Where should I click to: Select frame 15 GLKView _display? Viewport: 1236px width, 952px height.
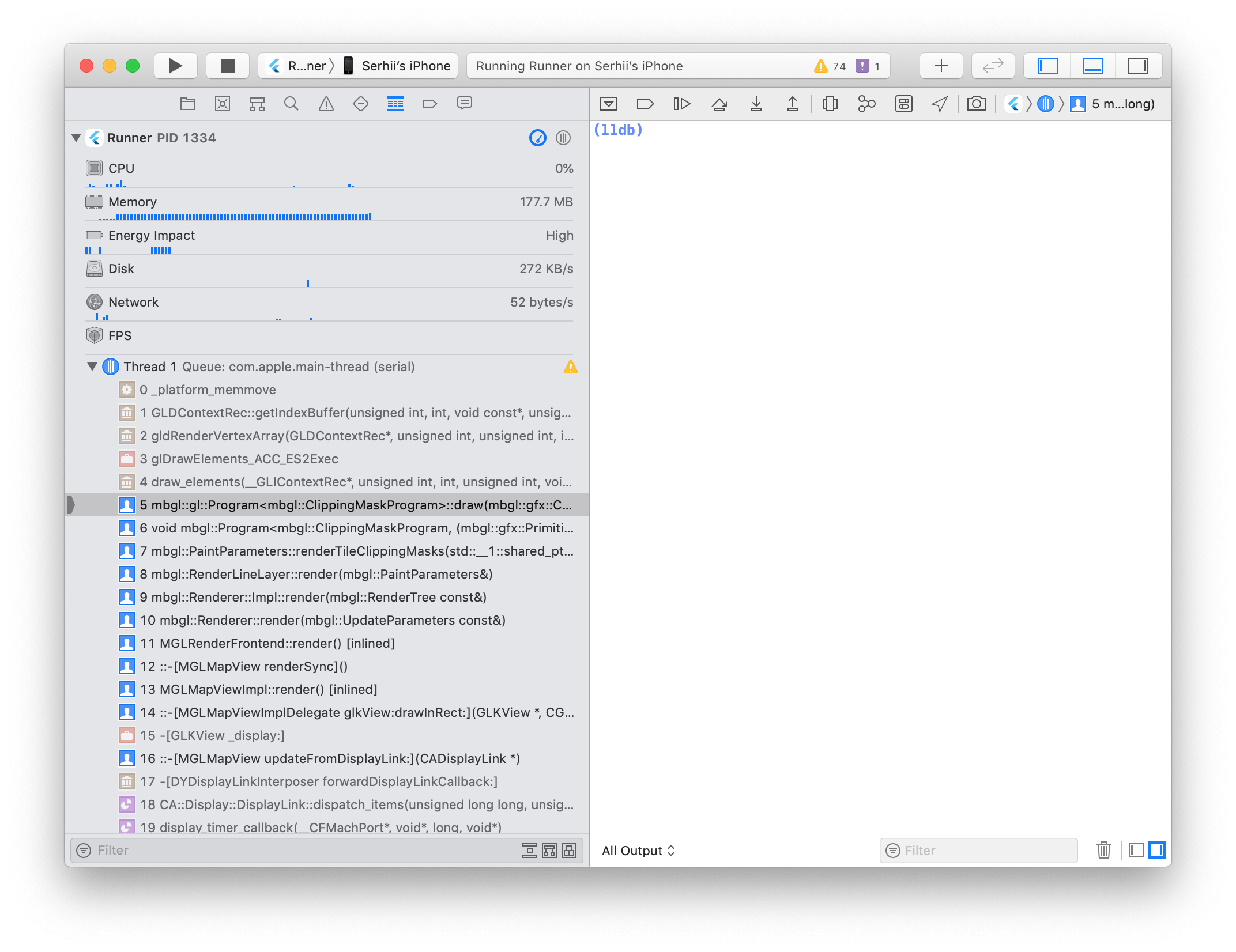click(327, 736)
